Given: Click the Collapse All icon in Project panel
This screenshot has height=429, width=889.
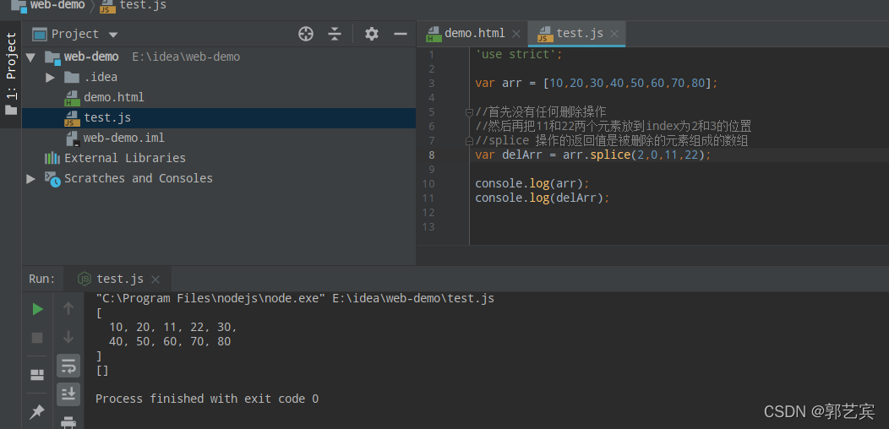Looking at the screenshot, I should click(335, 34).
